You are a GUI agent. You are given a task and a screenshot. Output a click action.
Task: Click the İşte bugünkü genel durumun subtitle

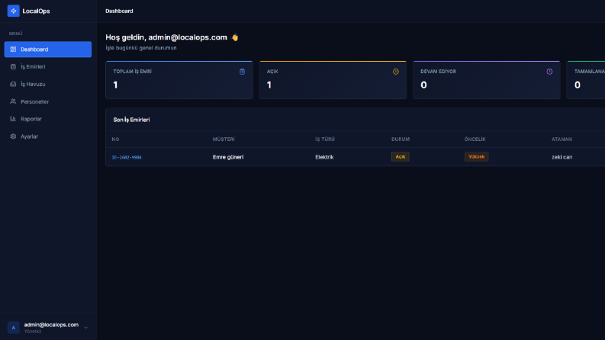tap(141, 48)
